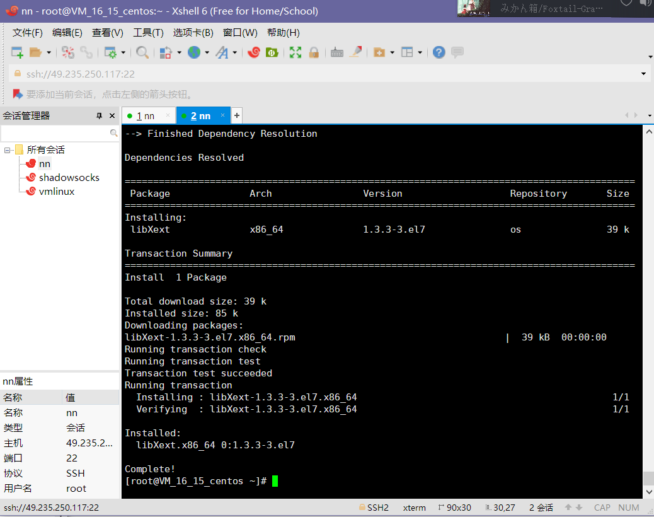This screenshot has height=517, width=654.
Task: Close the 1 nn tab
Action: click(x=168, y=115)
